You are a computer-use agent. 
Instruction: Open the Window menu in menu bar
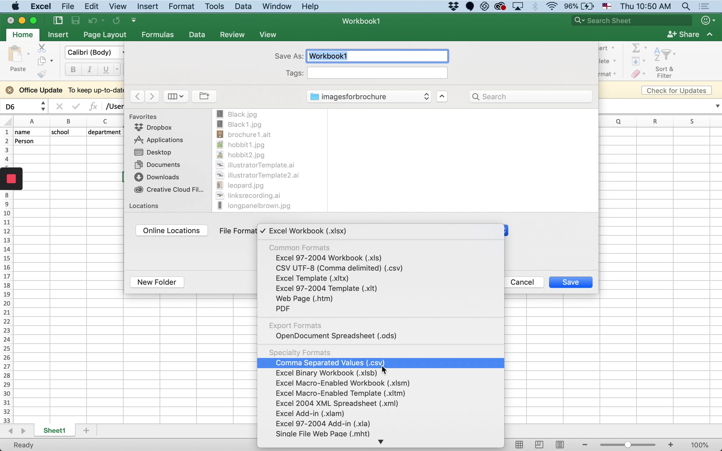(x=276, y=6)
